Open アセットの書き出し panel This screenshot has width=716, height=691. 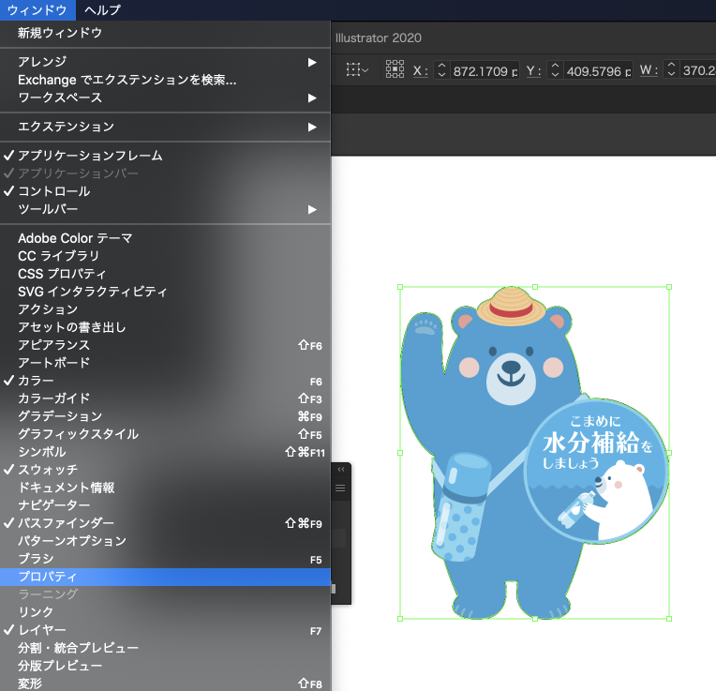(x=165, y=327)
